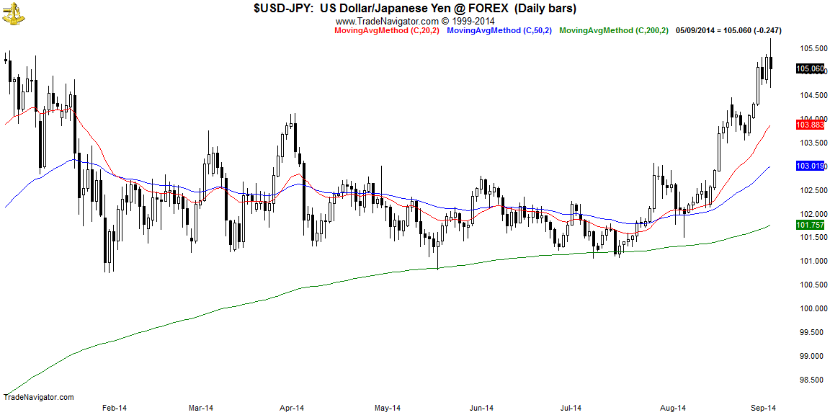The image size is (830, 415).
Task: Click the Feb-14 date axis label
Action: coord(115,408)
